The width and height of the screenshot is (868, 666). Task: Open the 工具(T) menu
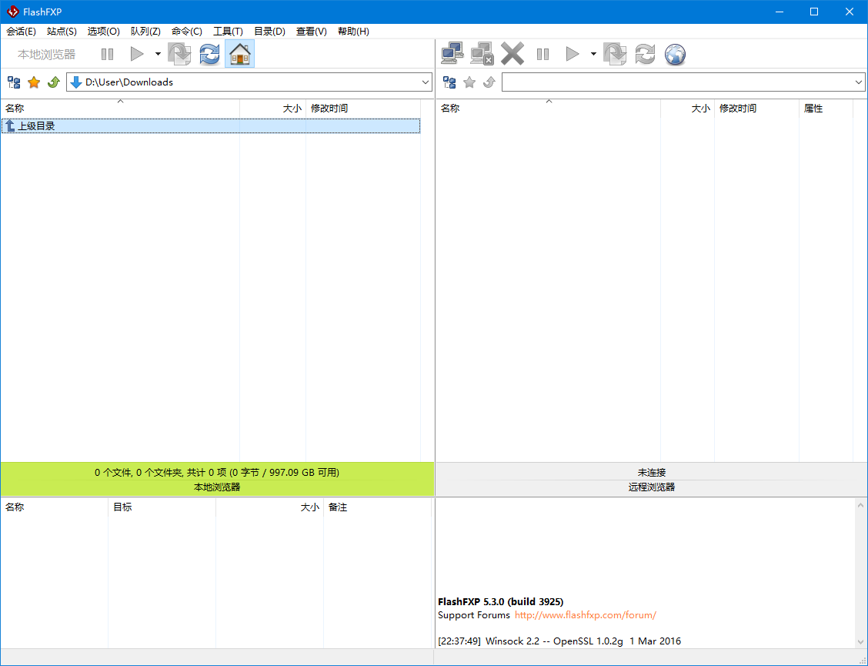[x=228, y=32]
